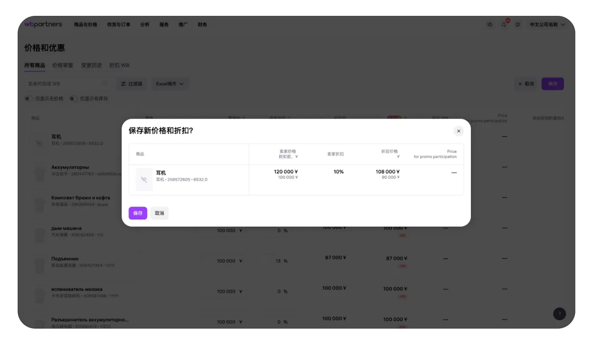This screenshot has height=348, width=593.
Task: Click the wbpartners logo
Action: [43, 24]
